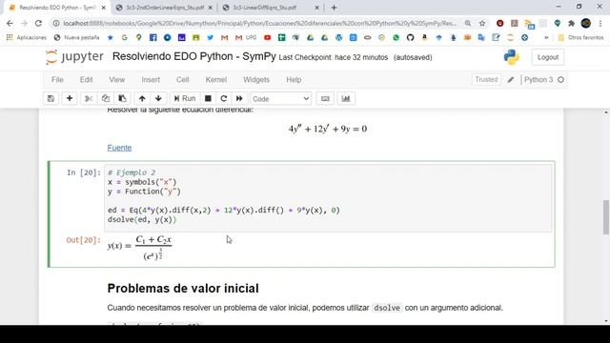Move selected cell up
This screenshot has height=343, width=610.
(142, 98)
